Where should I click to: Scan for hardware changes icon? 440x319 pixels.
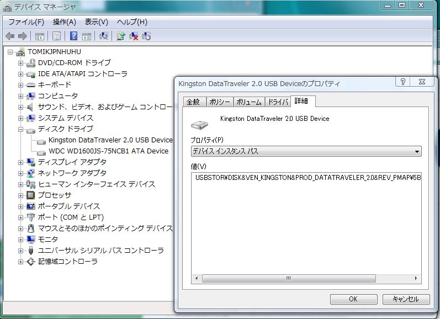tap(104, 36)
